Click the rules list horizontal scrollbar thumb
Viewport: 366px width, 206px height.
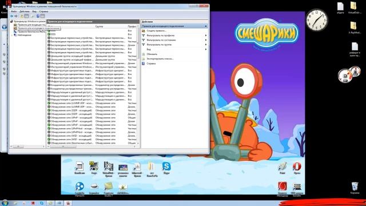pyautogui.click(x=63, y=146)
